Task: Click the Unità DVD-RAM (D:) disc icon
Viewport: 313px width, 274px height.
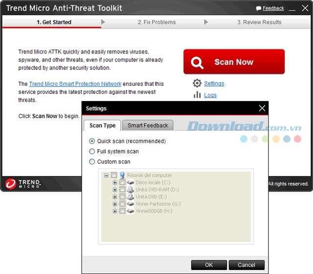Action: coord(131,189)
